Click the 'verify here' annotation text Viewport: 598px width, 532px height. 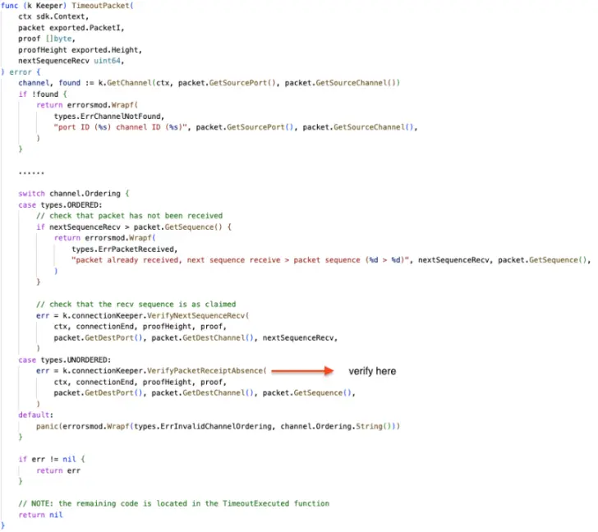[372, 371]
